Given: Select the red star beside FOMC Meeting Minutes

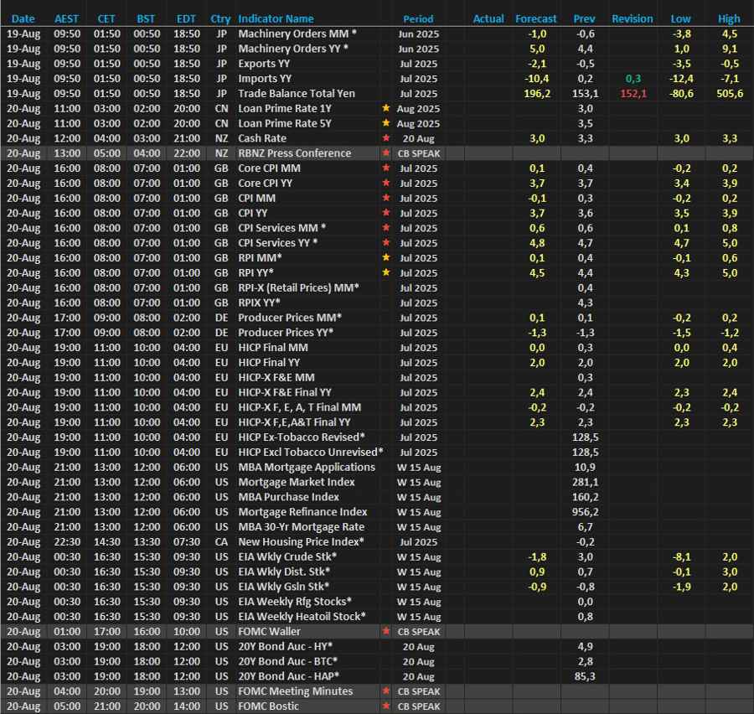Looking at the screenshot, I should click(x=386, y=691).
